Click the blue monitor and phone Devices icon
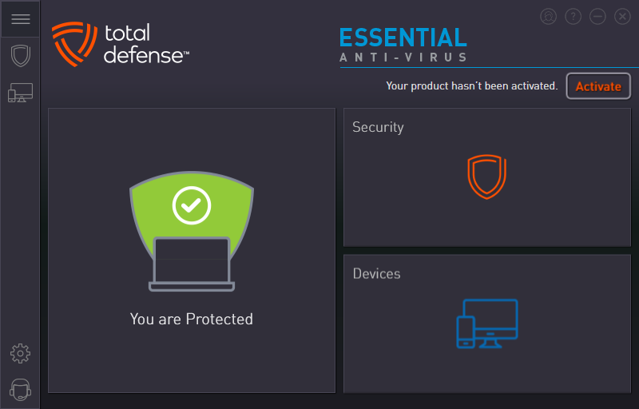This screenshot has height=409, width=639. 487,324
